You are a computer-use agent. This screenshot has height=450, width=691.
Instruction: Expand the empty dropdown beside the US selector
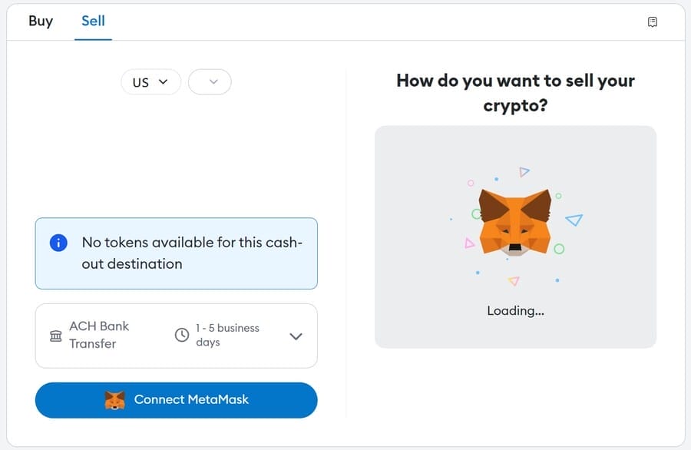pyautogui.click(x=209, y=81)
